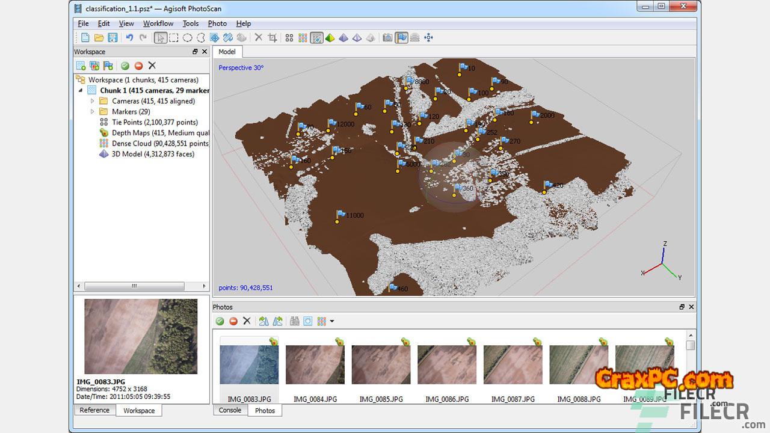The height and width of the screenshot is (433, 770).
Task: Click the Crop Selection tool
Action: click(273, 38)
